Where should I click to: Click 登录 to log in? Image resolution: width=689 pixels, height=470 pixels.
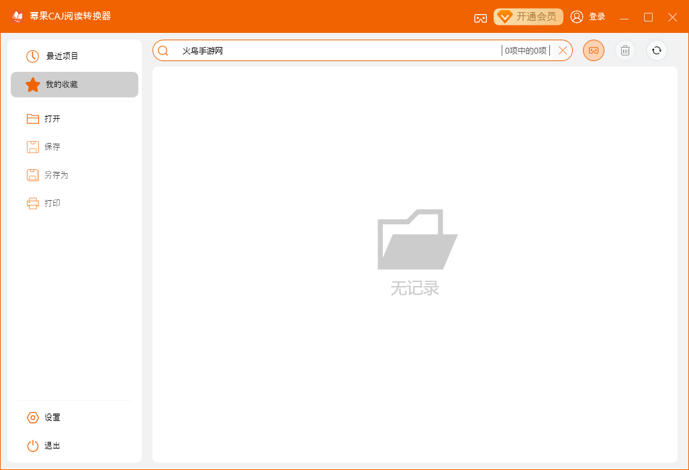588,17
